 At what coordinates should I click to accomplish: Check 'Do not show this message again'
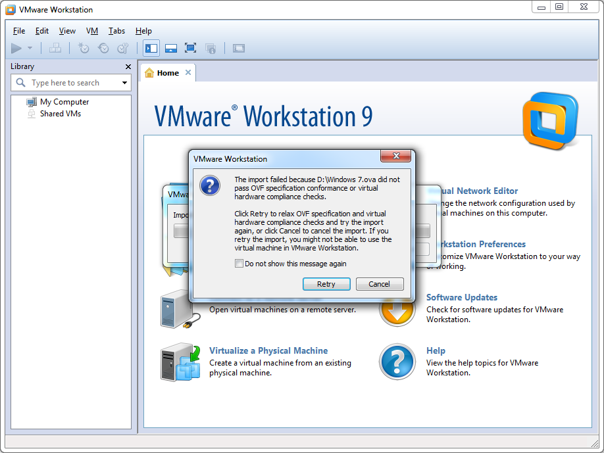(x=239, y=264)
